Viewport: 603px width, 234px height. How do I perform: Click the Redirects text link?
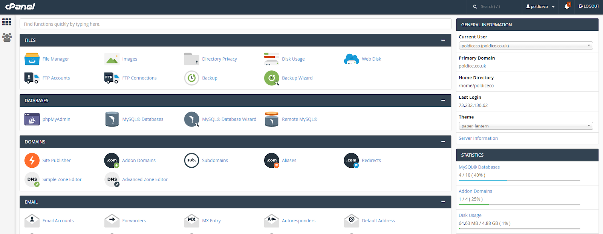coord(371,161)
